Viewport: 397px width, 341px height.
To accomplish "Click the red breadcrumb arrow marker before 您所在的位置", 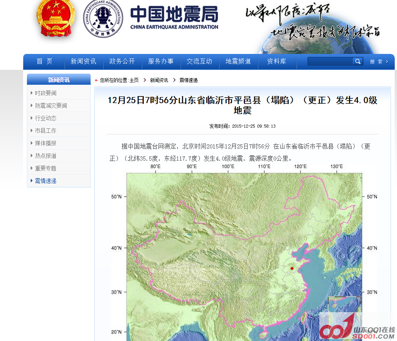I will point(96,80).
